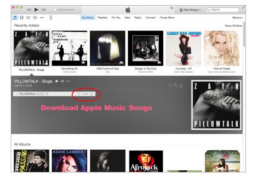Show more media types via three-dots icon

[42, 18]
